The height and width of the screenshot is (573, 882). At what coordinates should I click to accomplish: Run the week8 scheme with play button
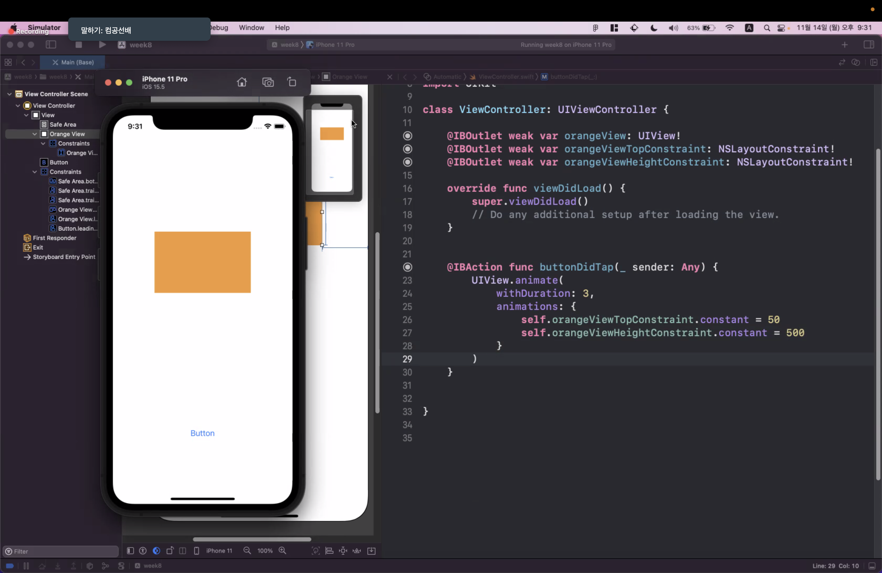point(102,45)
